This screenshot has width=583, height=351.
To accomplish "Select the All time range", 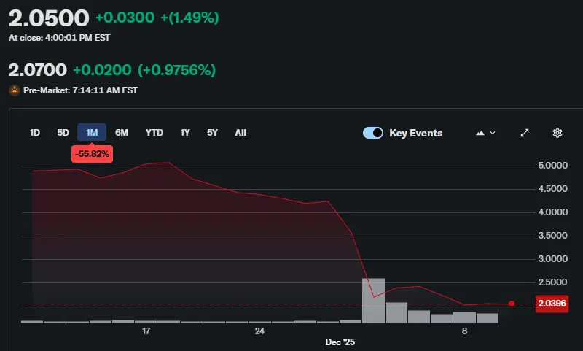I will tap(240, 133).
